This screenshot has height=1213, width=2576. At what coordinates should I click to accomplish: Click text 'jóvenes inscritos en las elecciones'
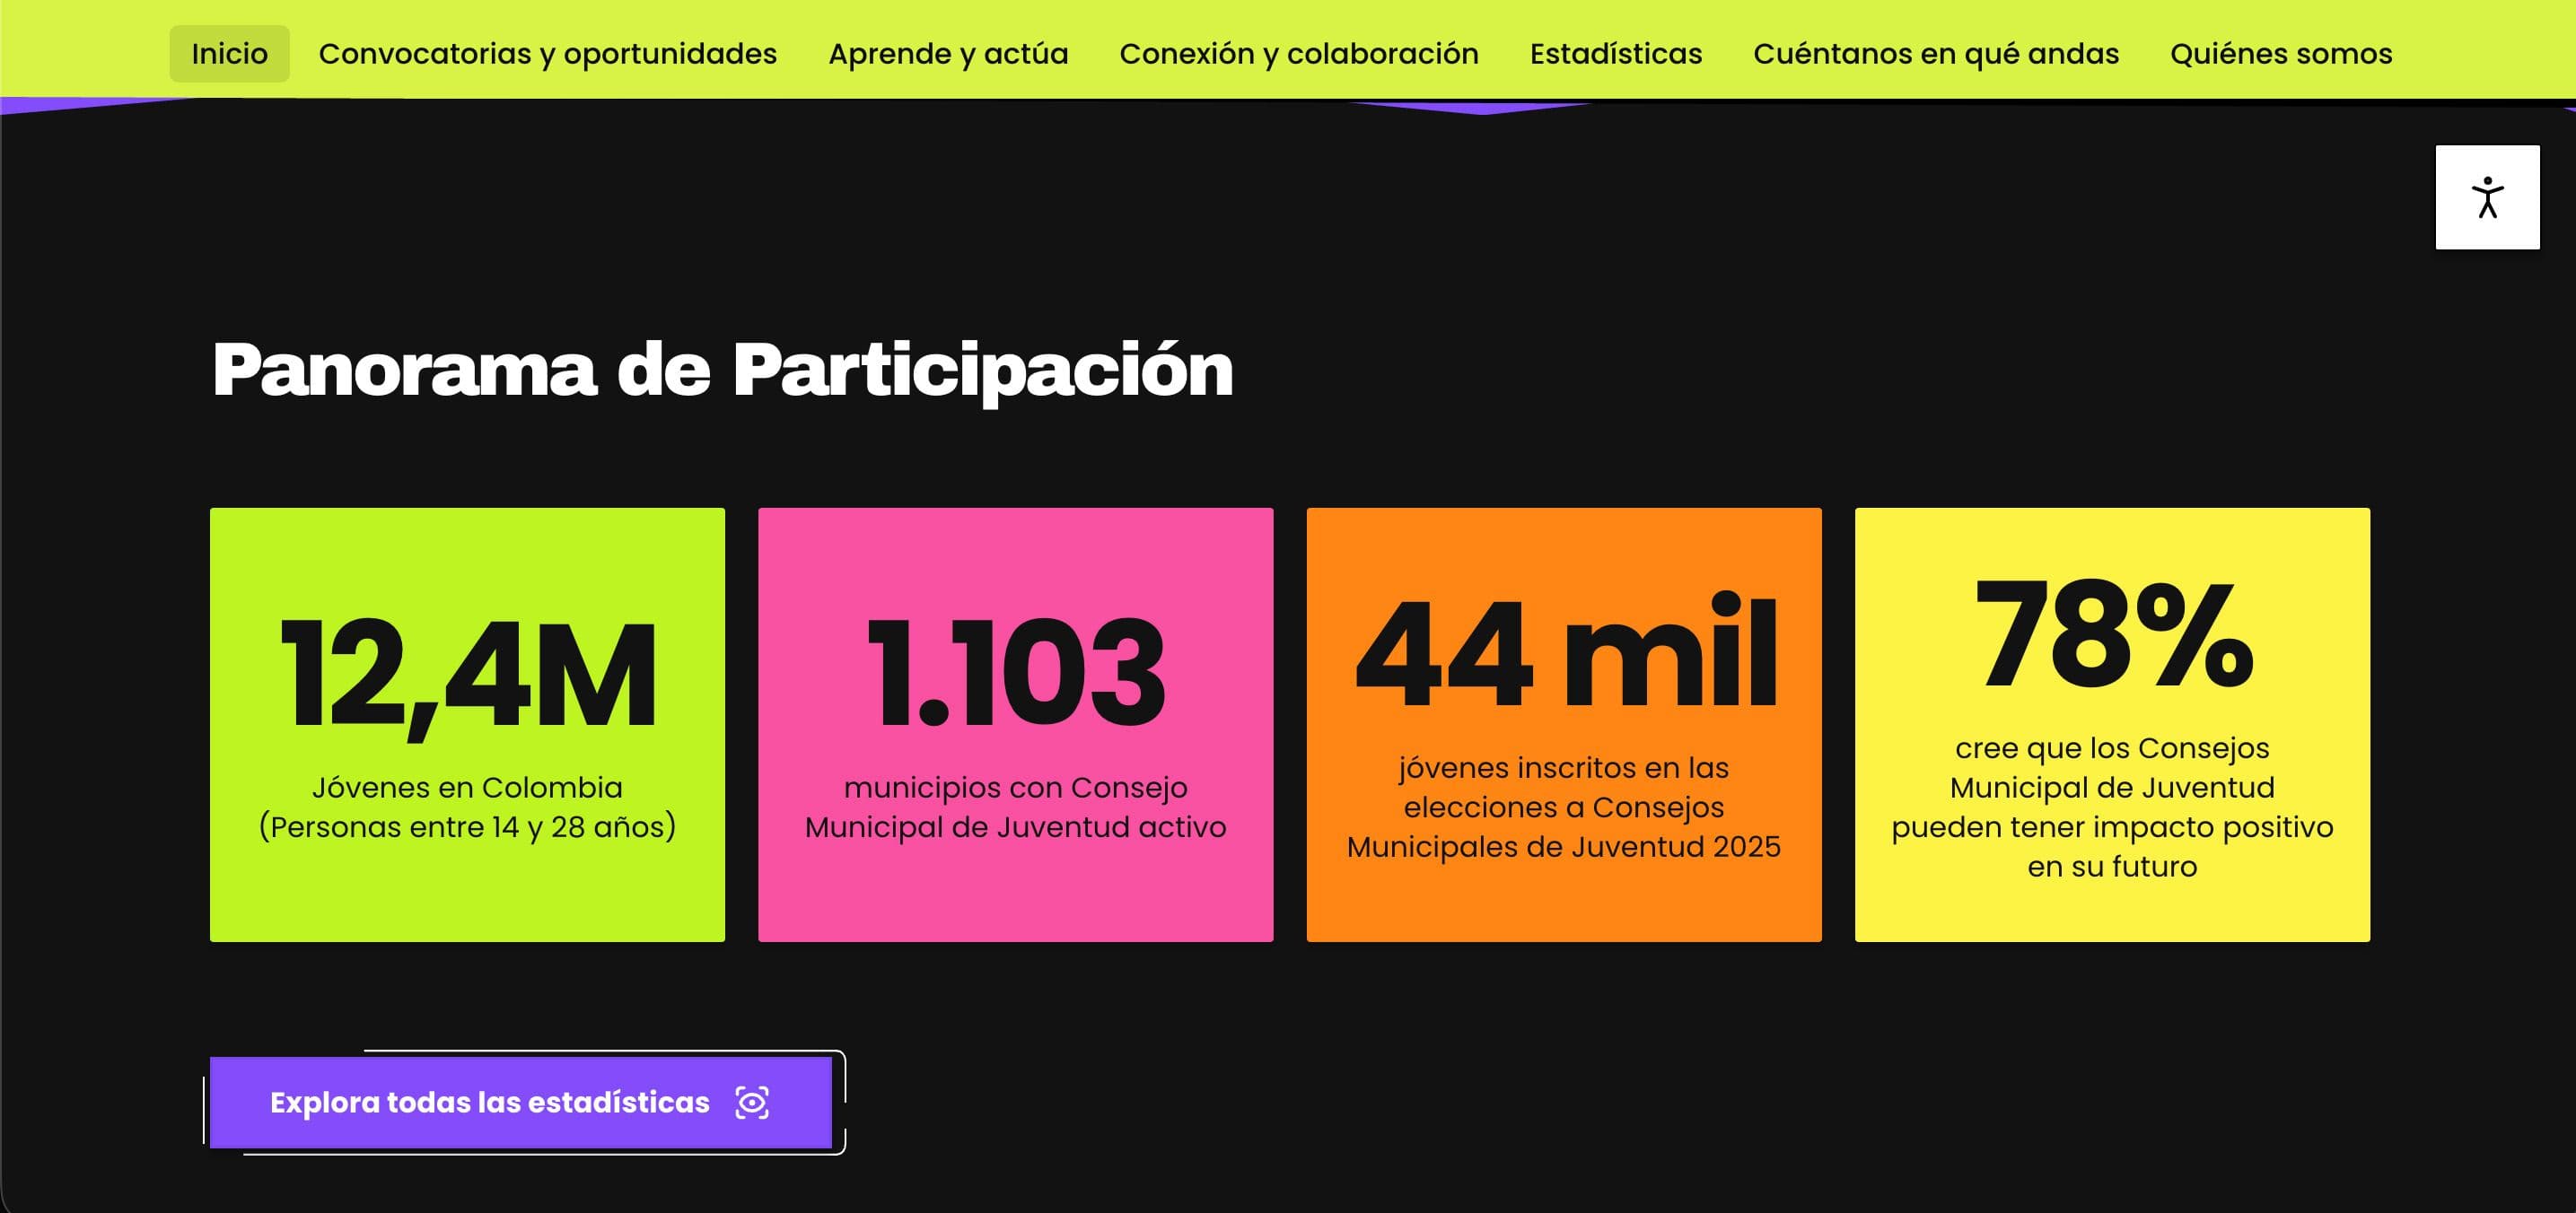click(x=1563, y=788)
